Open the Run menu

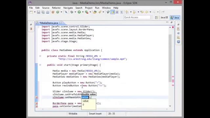click(97, 8)
